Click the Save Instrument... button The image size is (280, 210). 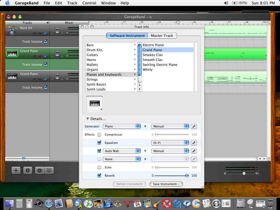[x=166, y=184]
